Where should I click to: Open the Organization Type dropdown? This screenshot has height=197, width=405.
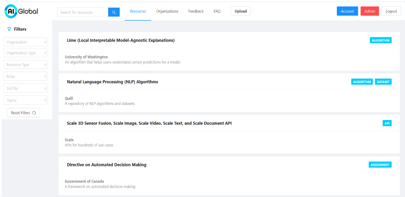click(x=25, y=52)
